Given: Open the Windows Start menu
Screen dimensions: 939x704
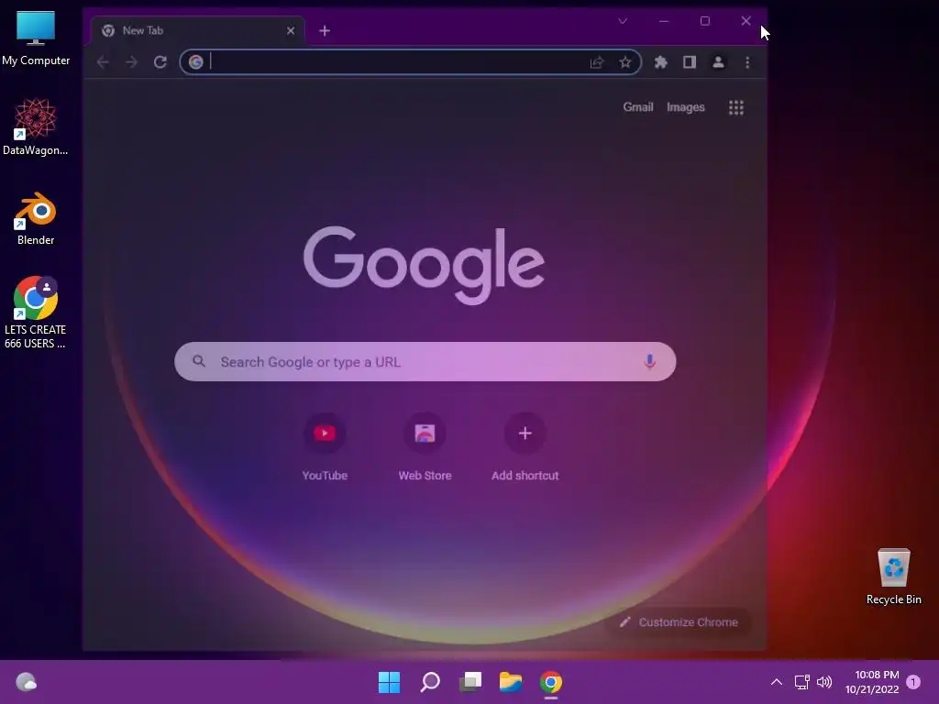Looking at the screenshot, I should click(389, 682).
